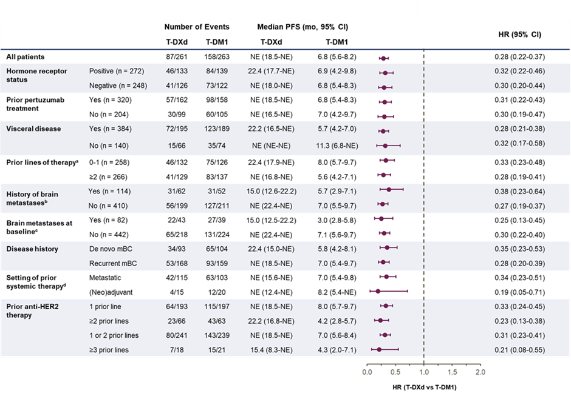Click the '≥2 prior lines' row

coord(109,321)
